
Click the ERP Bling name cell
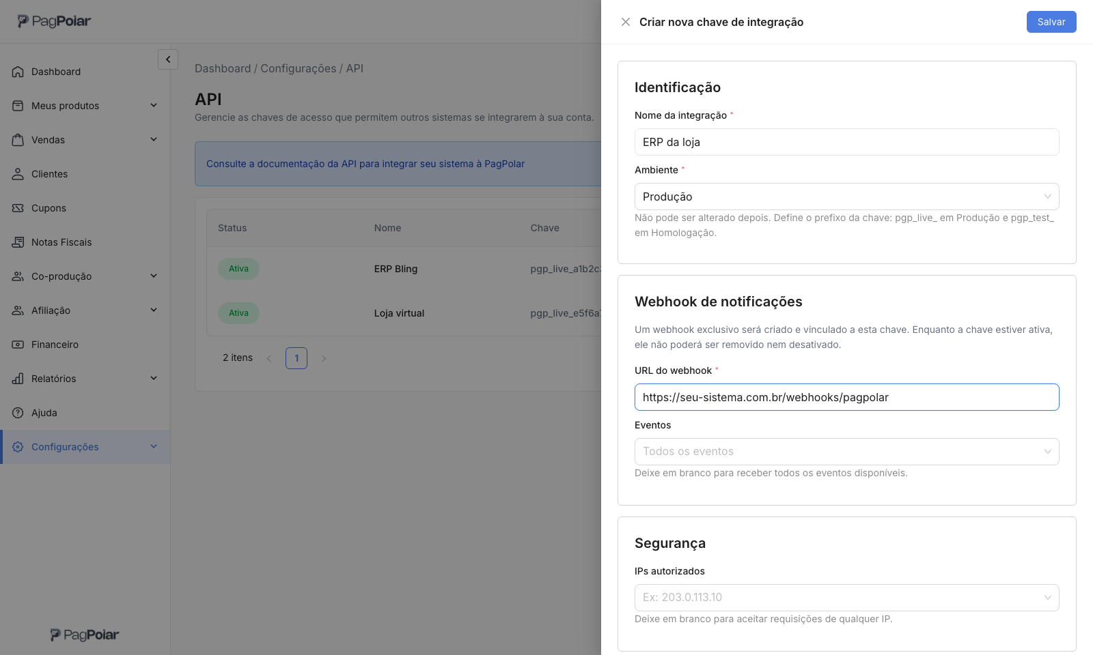(396, 269)
